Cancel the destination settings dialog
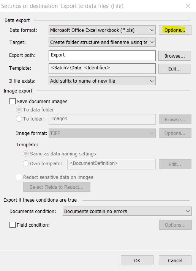196x271 pixels. coord(175,260)
